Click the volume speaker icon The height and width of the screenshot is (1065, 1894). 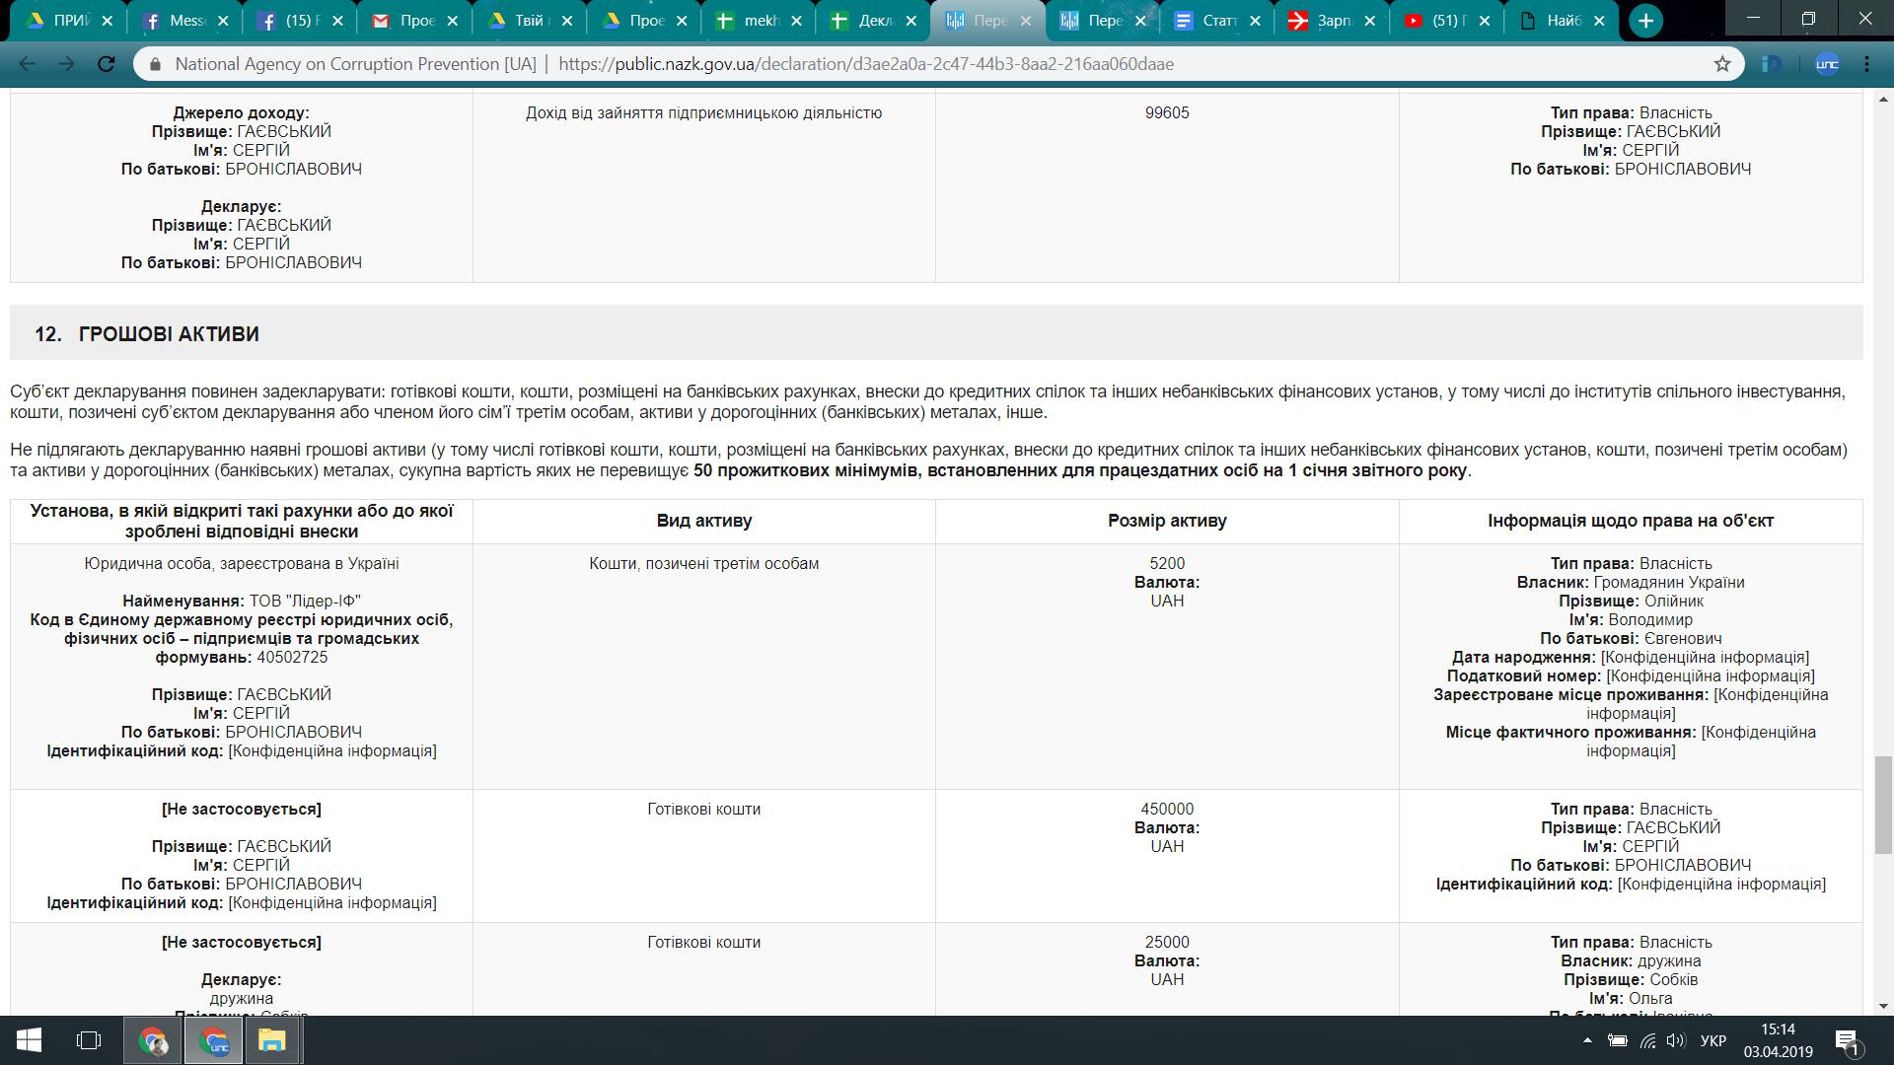pyautogui.click(x=1675, y=1040)
